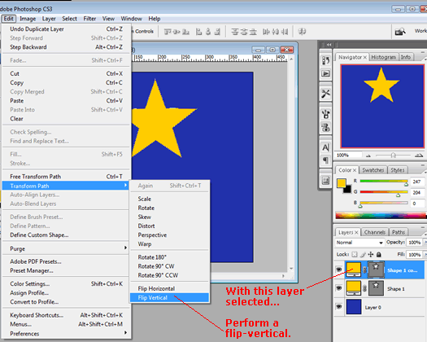The height and width of the screenshot is (342, 427).
Task: Open the Clone Source icon in the dock
Action: point(325,127)
